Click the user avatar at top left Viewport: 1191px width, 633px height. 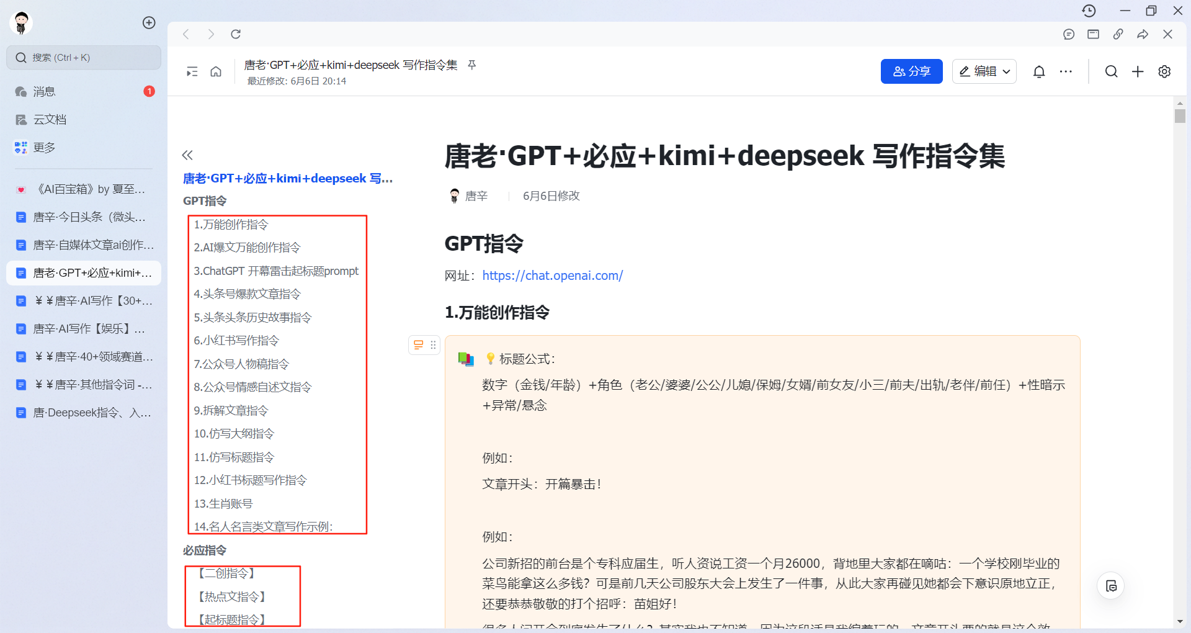tap(21, 23)
